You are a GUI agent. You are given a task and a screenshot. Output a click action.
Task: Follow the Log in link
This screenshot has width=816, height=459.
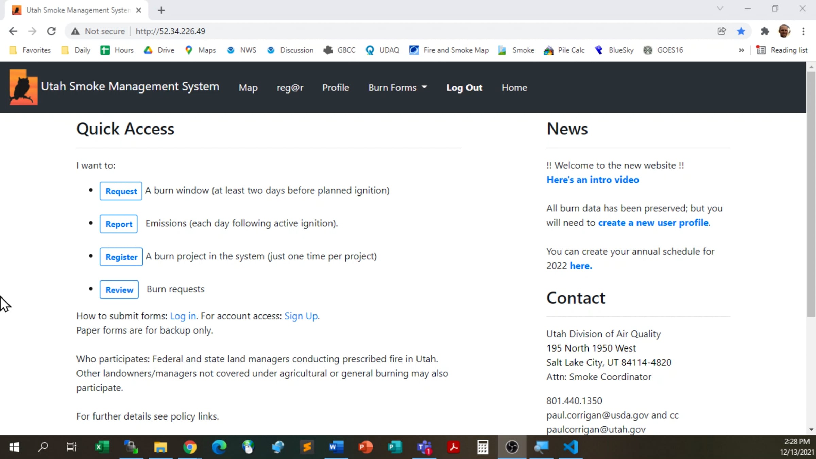coord(183,316)
